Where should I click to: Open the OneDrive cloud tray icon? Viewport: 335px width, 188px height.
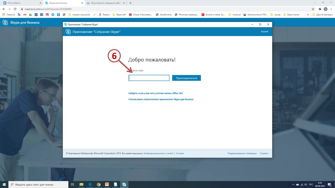click(x=297, y=184)
